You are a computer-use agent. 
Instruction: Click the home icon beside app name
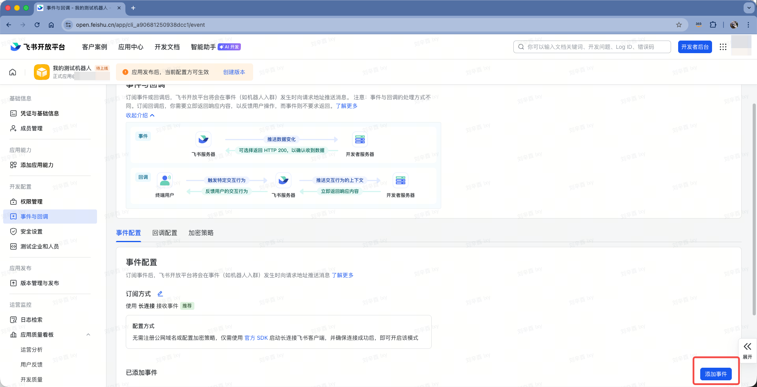point(13,72)
